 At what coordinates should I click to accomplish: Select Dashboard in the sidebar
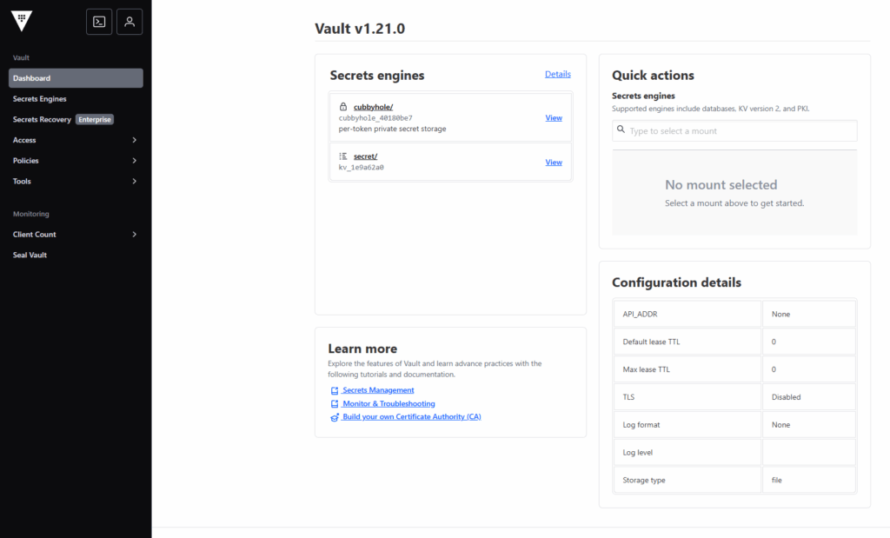[x=32, y=78]
